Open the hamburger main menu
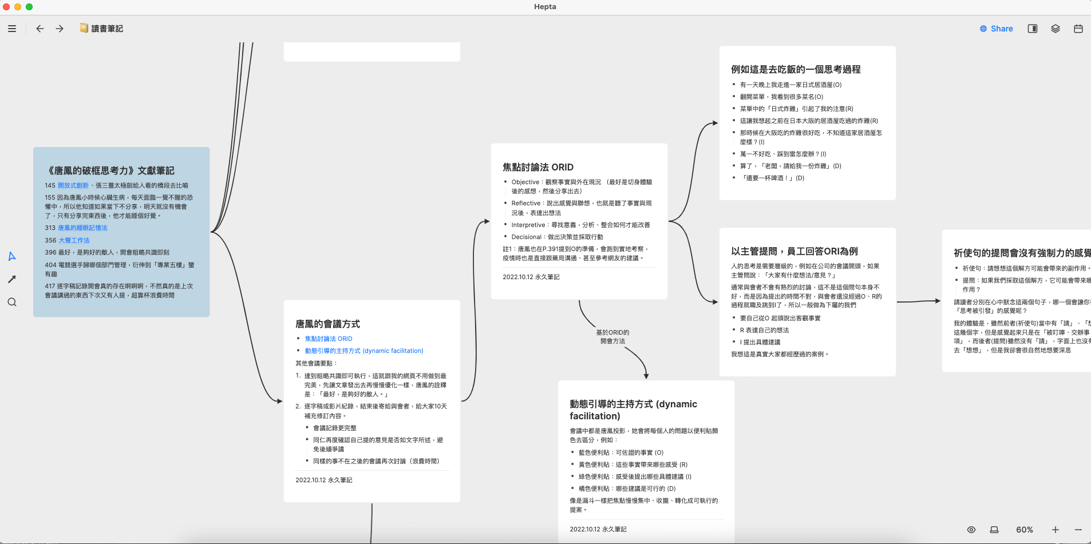The width and height of the screenshot is (1091, 544). pyautogui.click(x=12, y=28)
